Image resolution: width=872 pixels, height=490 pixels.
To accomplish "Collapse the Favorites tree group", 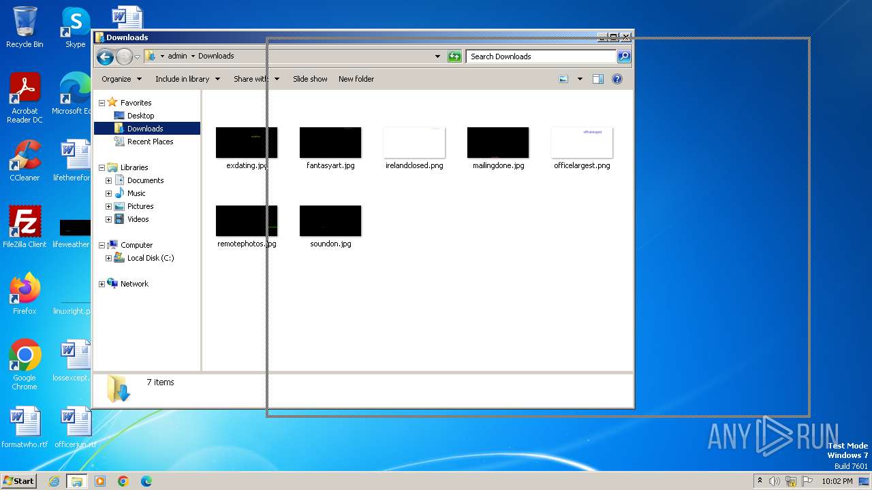I will pyautogui.click(x=102, y=103).
